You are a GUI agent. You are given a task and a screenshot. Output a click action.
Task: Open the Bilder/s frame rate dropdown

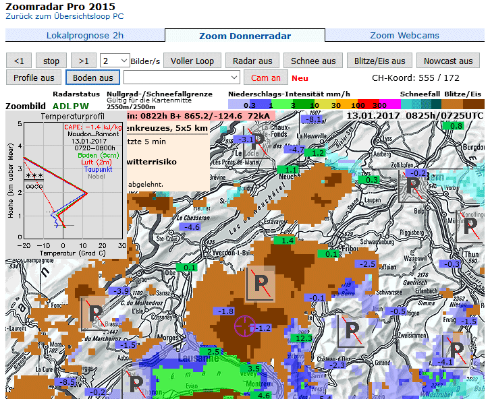tap(114, 61)
